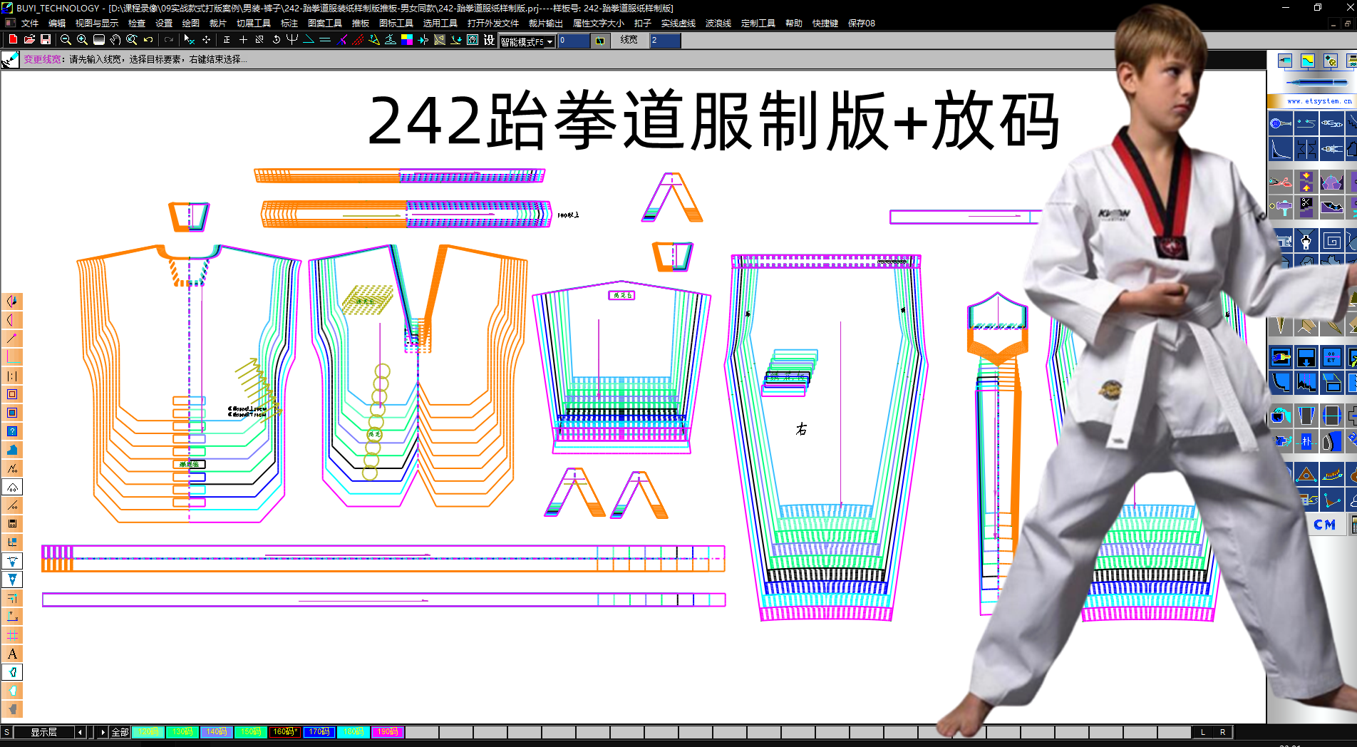
Task: Click the new file icon
Action: click(13, 40)
